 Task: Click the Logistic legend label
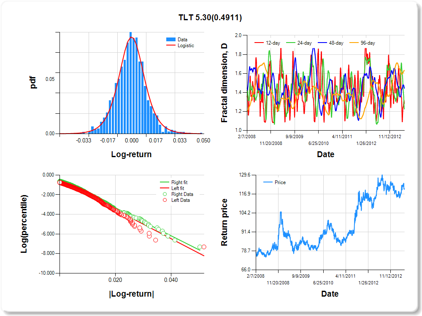186,46
